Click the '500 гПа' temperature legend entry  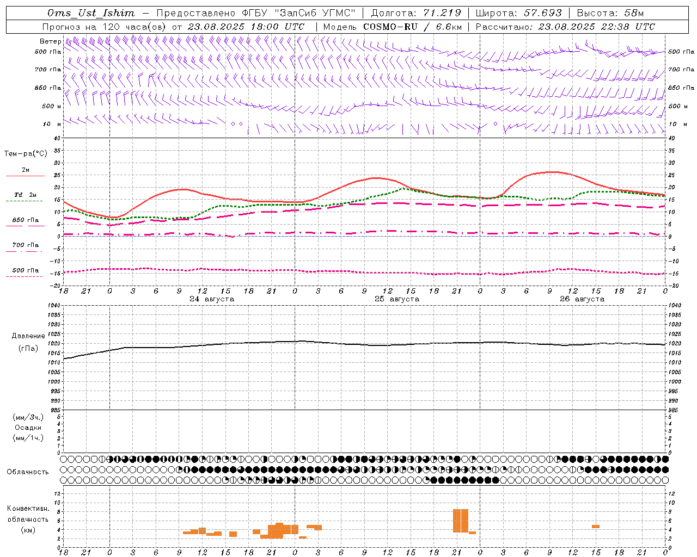(x=26, y=270)
